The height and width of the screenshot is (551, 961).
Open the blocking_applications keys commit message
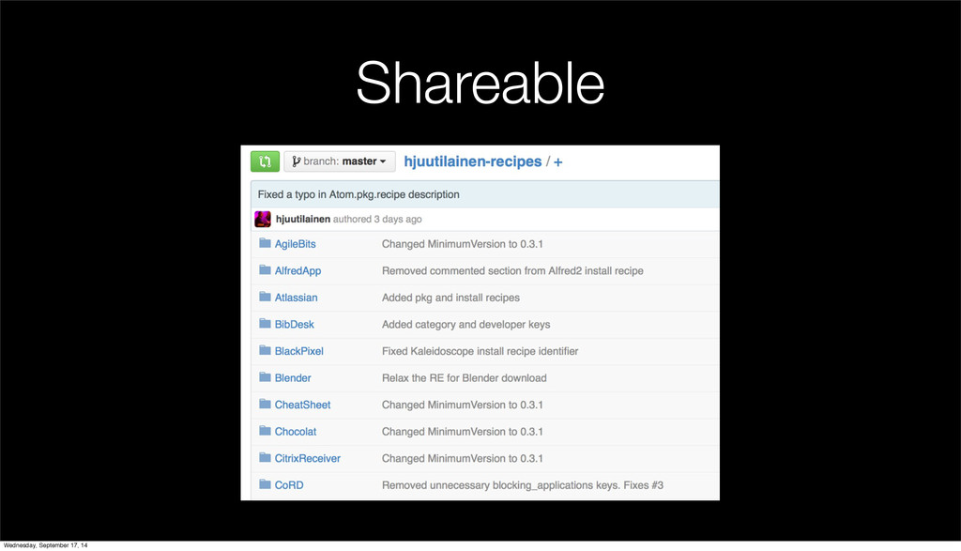coord(522,485)
